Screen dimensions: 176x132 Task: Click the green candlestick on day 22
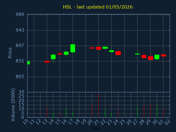tap(105, 48)
